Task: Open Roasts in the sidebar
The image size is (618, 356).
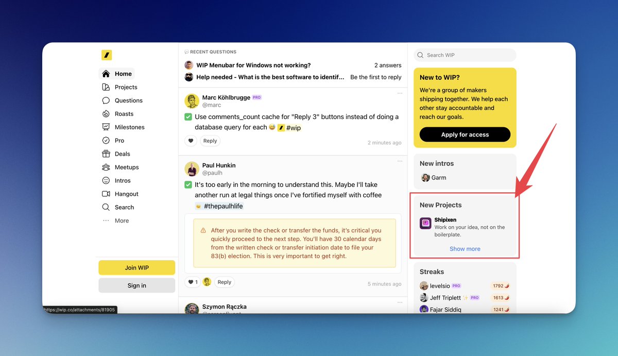Action: click(x=118, y=114)
